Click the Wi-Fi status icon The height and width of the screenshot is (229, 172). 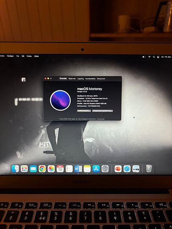click(149, 57)
